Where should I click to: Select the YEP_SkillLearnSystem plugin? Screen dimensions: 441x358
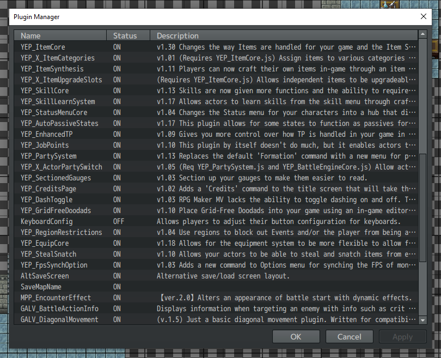coord(216,101)
